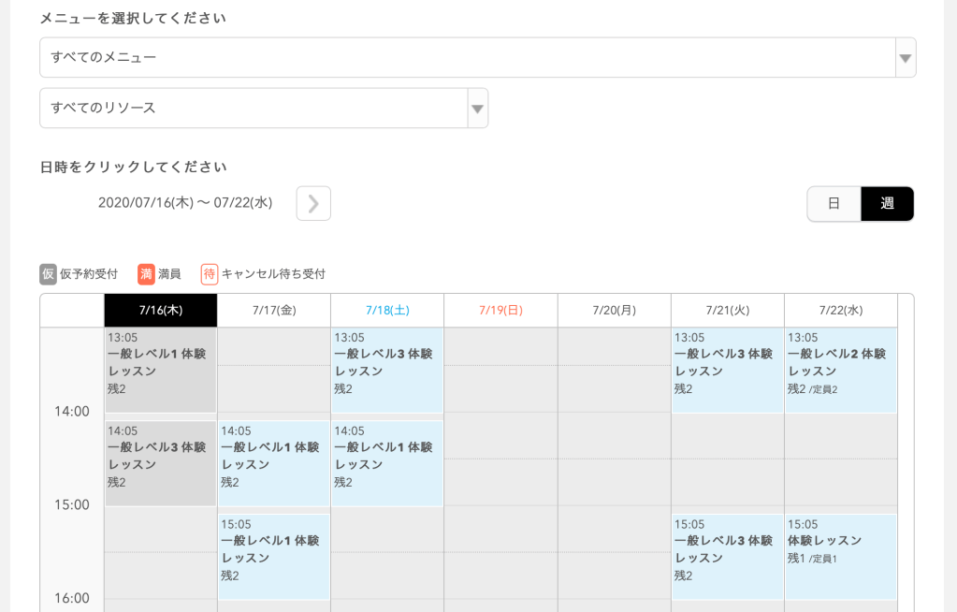Choose 7/21 15:05 一般レベル3 lesson slot
Image resolution: width=957 pixels, height=612 pixels.
pos(727,556)
